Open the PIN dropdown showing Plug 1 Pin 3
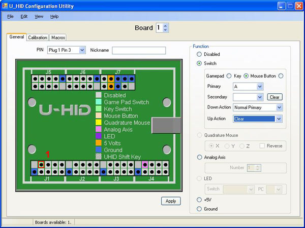The height and width of the screenshot is (228, 305). point(67,50)
